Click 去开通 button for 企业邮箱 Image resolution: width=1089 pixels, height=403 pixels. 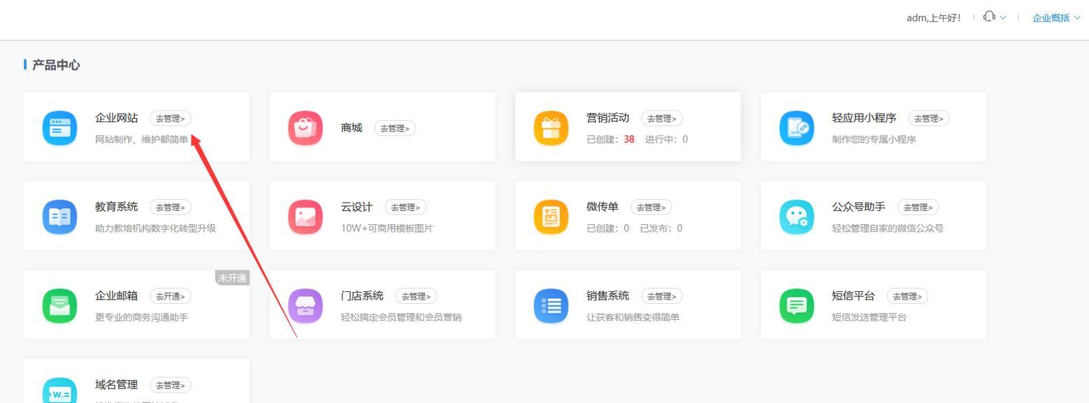[x=171, y=296]
